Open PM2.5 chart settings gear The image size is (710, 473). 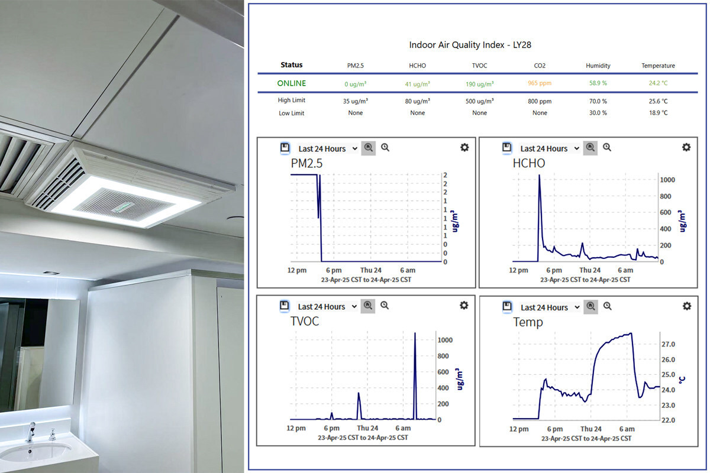[464, 148]
